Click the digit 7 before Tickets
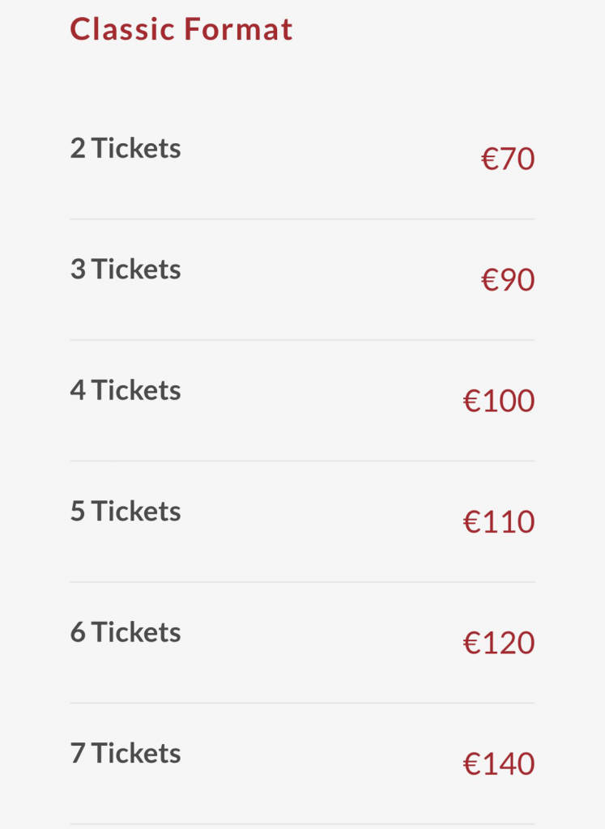 tap(78, 754)
